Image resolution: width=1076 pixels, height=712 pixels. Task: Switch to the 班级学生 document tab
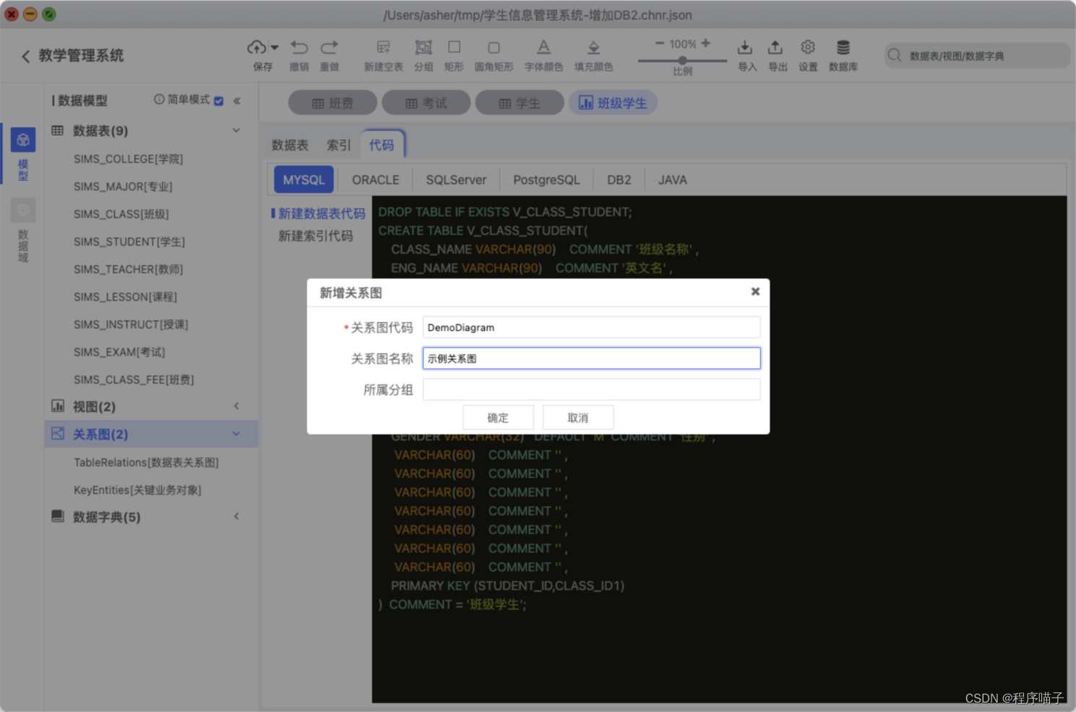click(613, 103)
